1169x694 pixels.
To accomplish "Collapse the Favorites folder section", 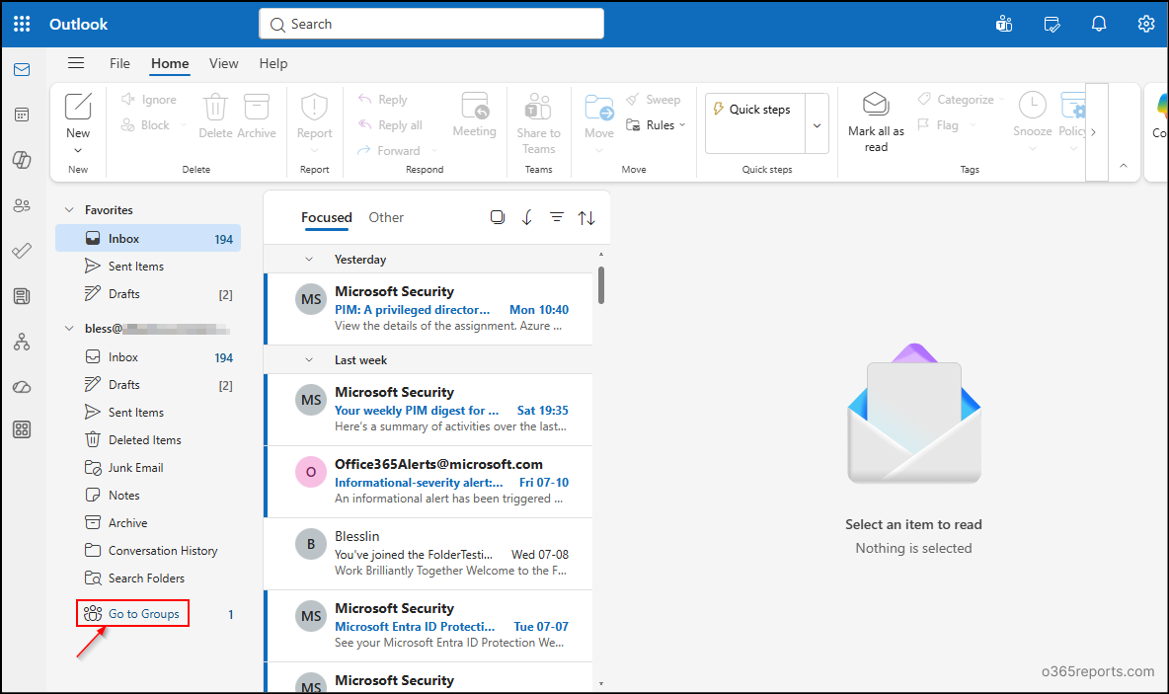I will [69, 210].
